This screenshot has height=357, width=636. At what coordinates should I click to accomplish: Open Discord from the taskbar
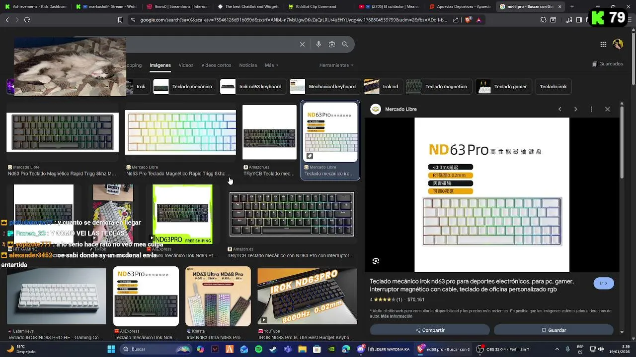(361, 349)
